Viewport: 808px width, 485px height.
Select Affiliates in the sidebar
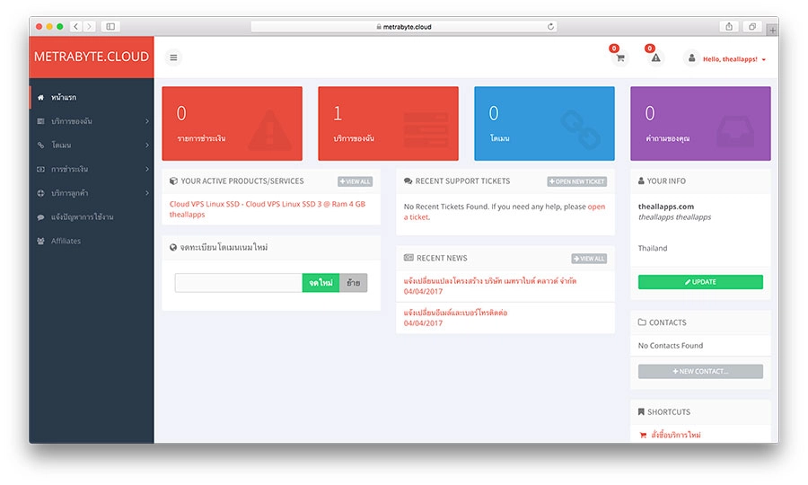click(66, 241)
